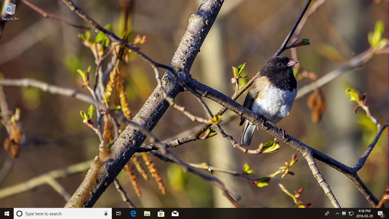Open the People icon in the tray
This screenshot has width=389, height=219.
click(327, 214)
